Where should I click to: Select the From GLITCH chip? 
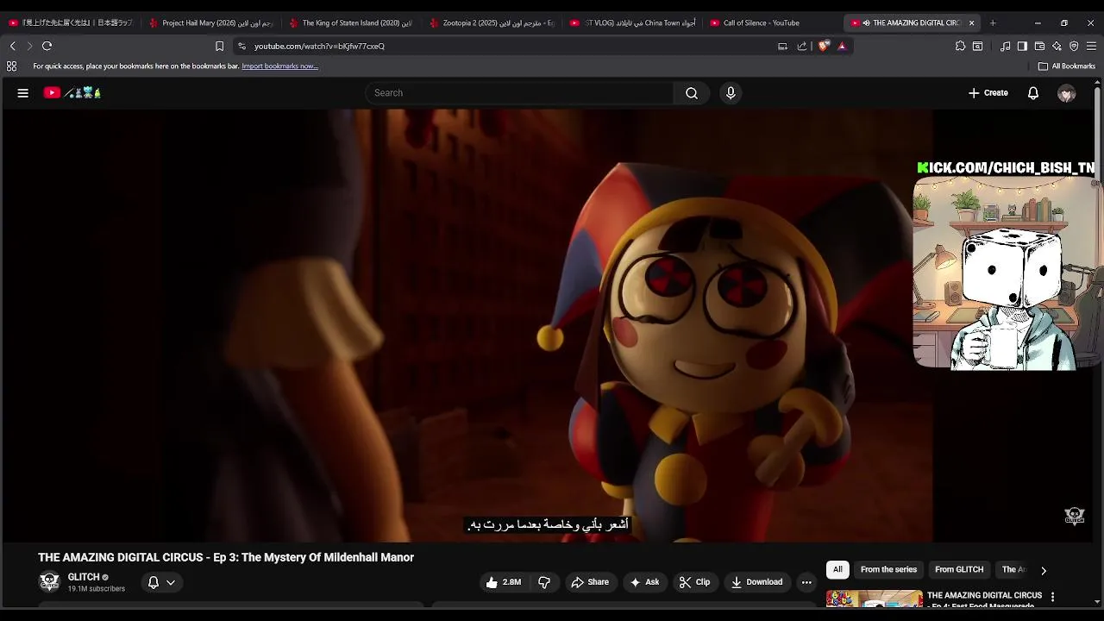tap(959, 570)
